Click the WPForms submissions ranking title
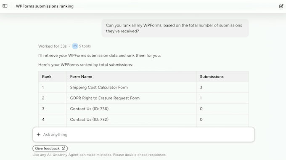 tap(45, 6)
